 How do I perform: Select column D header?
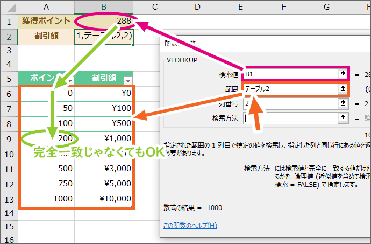(x=197, y=7)
